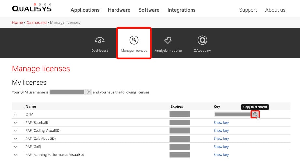Expand PAF (Running Performance Visual3D) row
The image size is (300, 161).
tap(16, 155)
